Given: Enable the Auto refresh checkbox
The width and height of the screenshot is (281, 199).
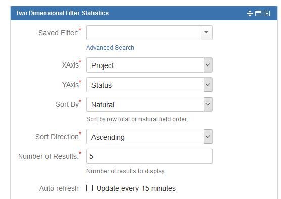Looking at the screenshot, I should (x=89, y=188).
